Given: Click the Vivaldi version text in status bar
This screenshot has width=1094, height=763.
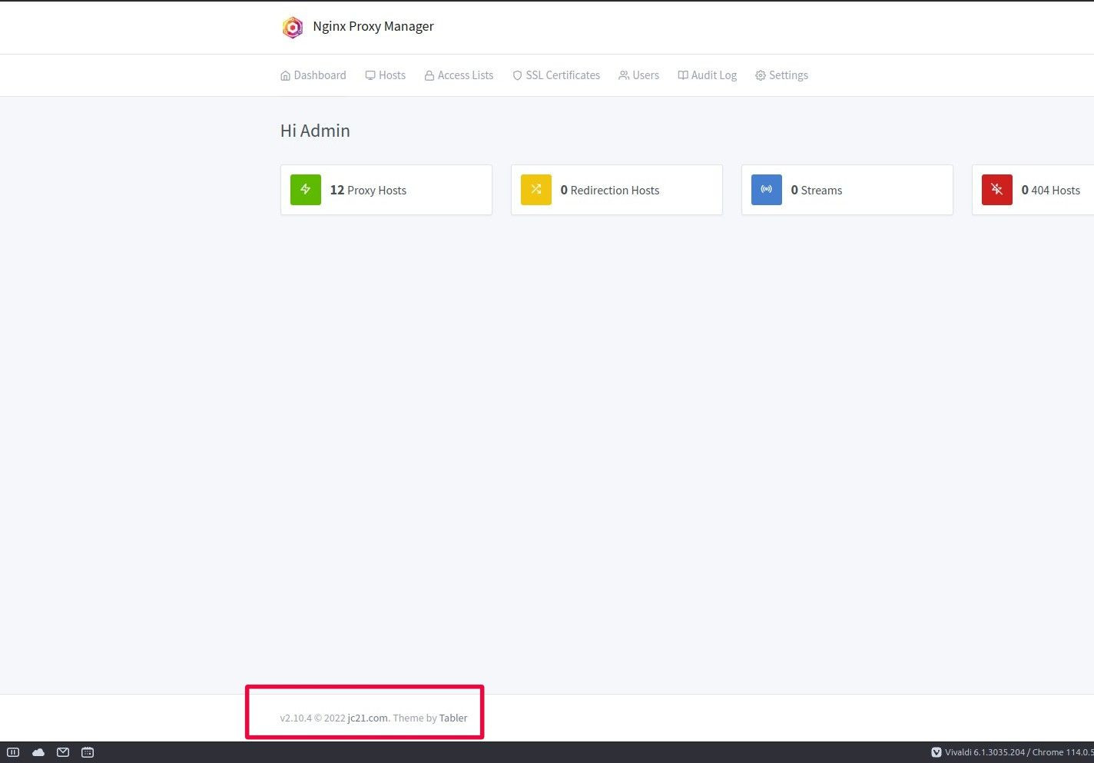Looking at the screenshot, I should click(1019, 752).
